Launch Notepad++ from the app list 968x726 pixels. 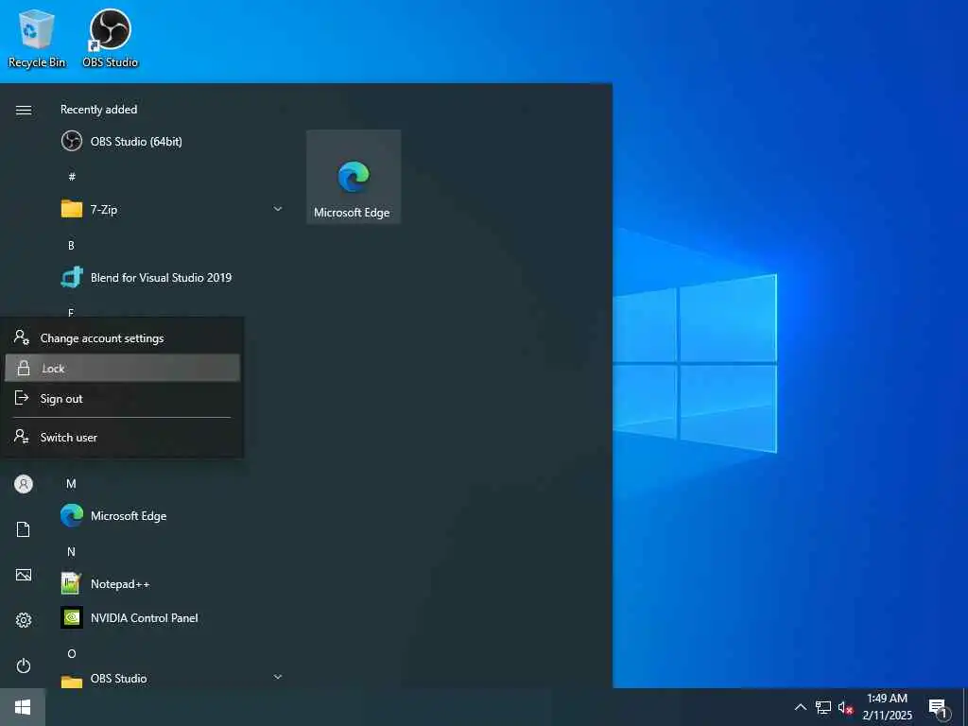(x=173, y=583)
